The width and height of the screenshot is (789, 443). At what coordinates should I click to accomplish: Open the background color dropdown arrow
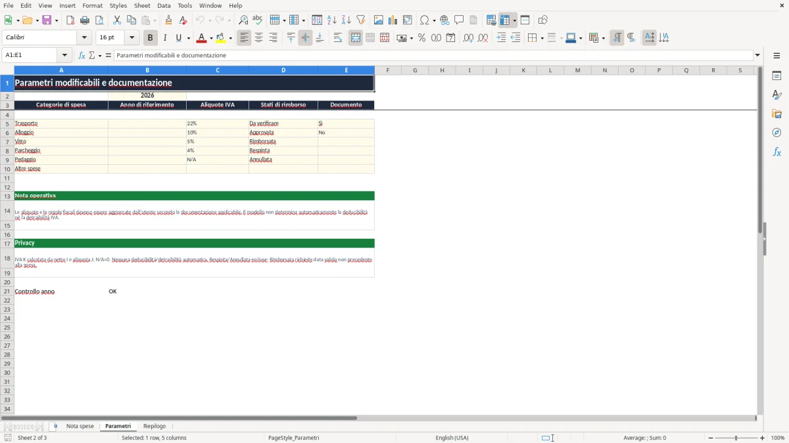click(x=230, y=38)
